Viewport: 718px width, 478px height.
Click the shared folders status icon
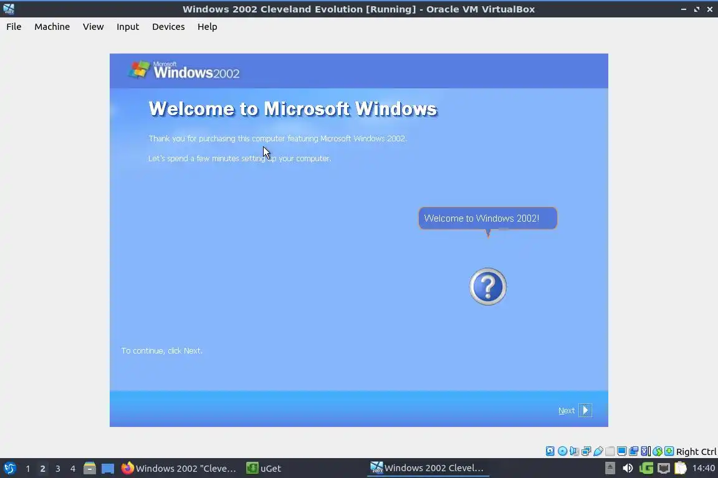pos(610,451)
